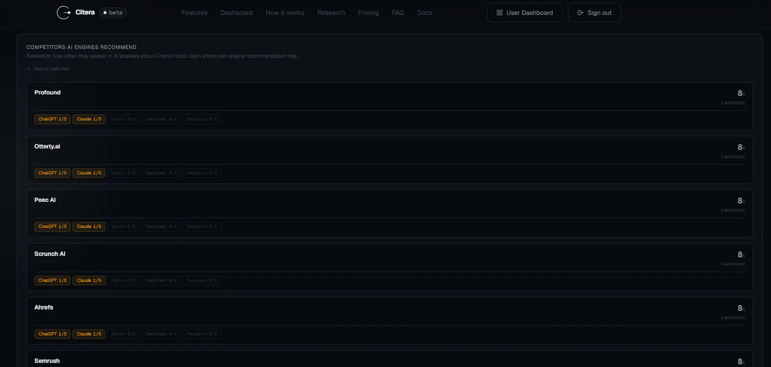Image resolution: width=771 pixels, height=367 pixels.
Task: Click the 2 mentions label on Scrunch AI card
Action: 733,264
